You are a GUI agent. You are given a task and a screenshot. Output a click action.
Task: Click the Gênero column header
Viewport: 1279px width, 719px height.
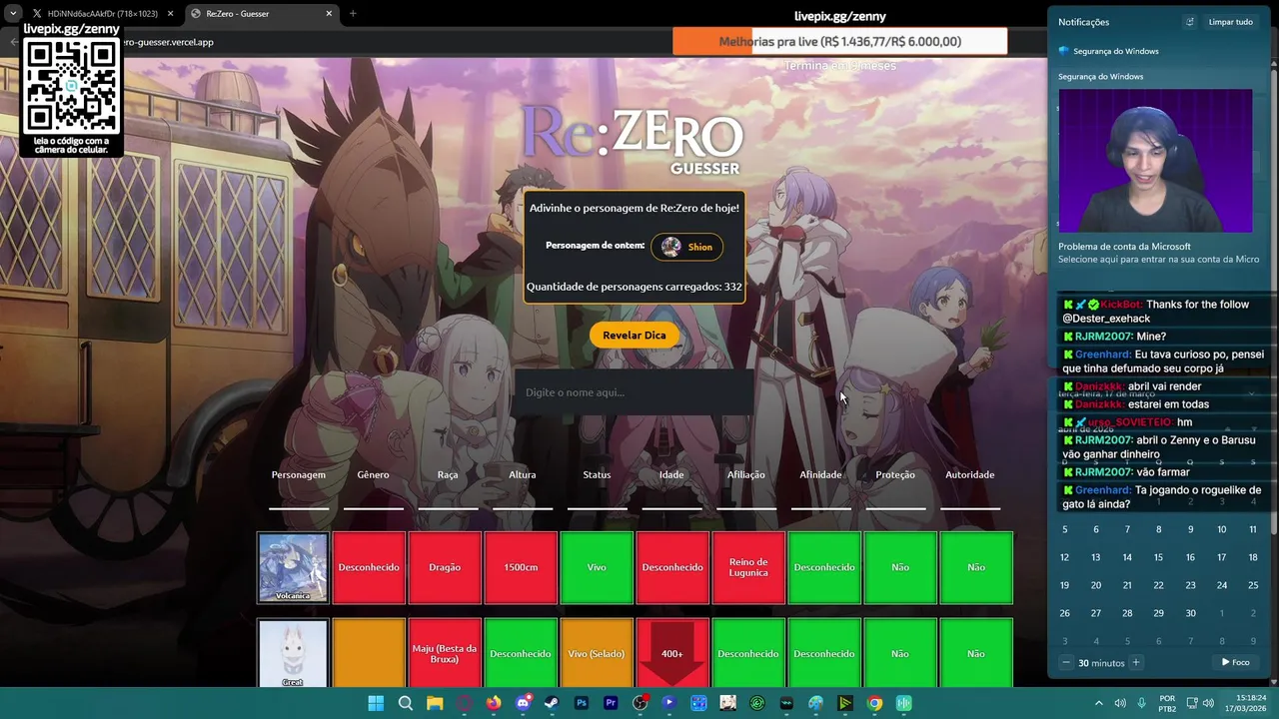pyautogui.click(x=373, y=474)
